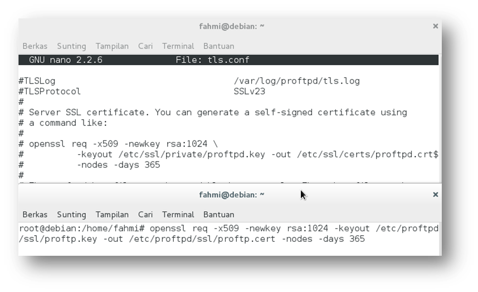Screen dimensions: 478x292
Task: Open Berkas menu in the root shell window
Action: pyautogui.click(x=35, y=215)
